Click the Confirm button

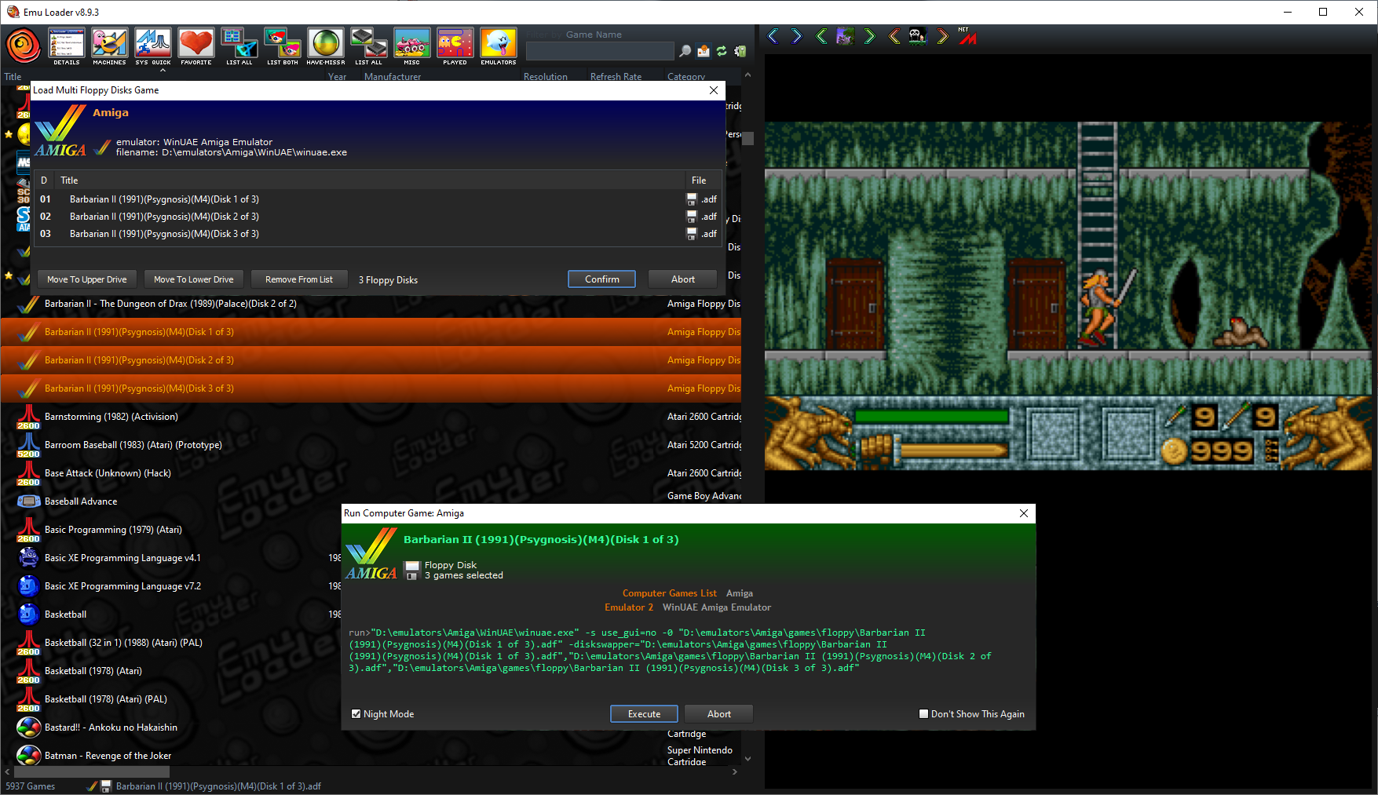click(601, 279)
